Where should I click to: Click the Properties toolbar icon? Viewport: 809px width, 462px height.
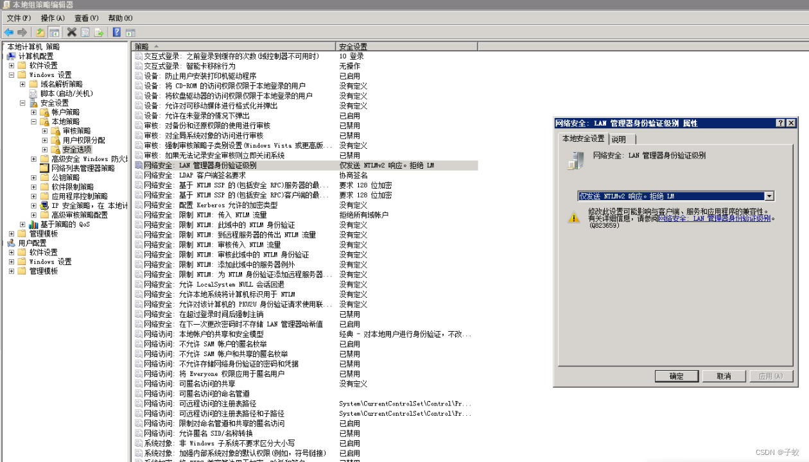click(85, 32)
